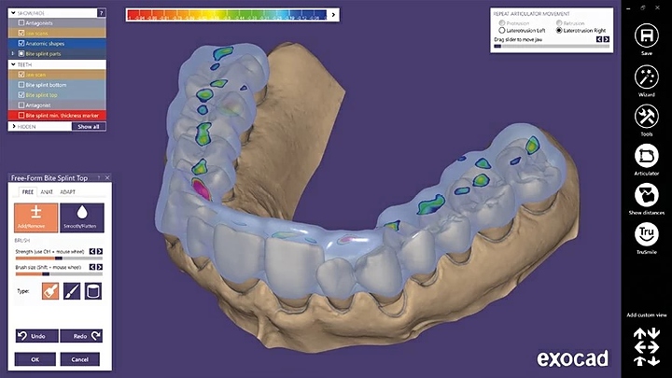Click the Redo button
The width and height of the screenshot is (672, 378).
click(x=81, y=336)
